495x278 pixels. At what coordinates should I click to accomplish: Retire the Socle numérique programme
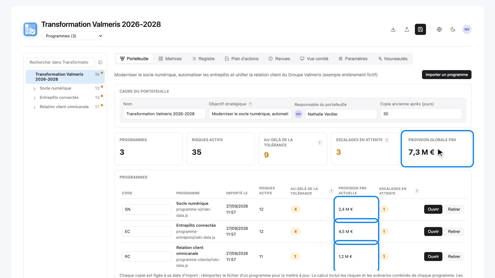454,209
